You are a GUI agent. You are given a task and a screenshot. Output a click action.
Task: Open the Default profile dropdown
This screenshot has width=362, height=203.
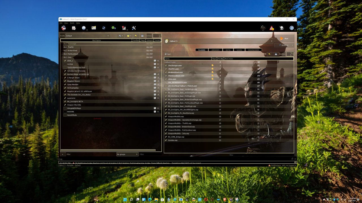(x=87, y=36)
